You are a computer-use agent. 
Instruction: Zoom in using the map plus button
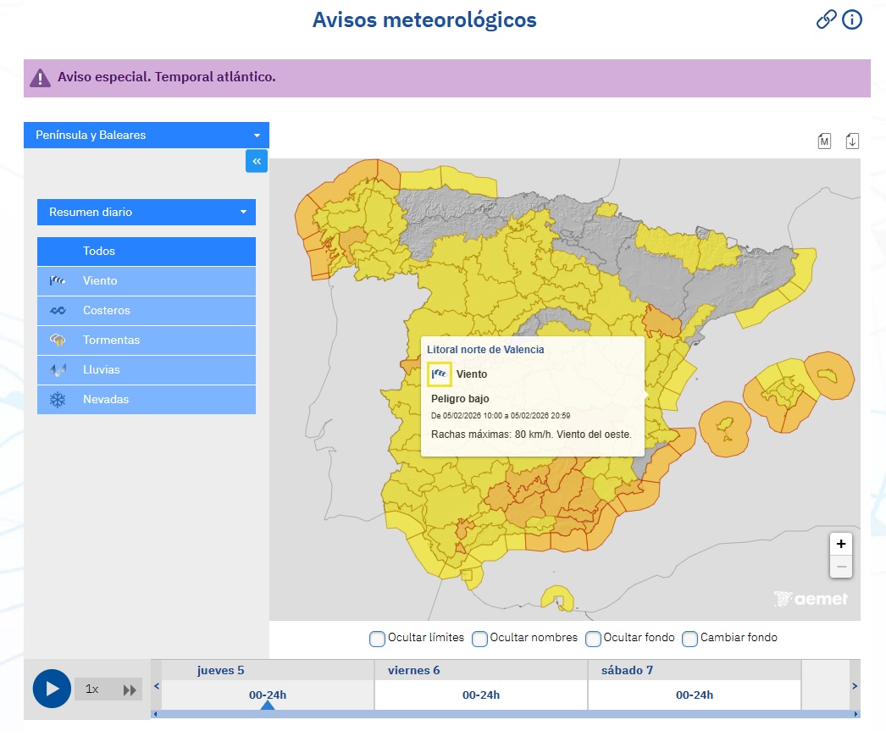click(840, 543)
